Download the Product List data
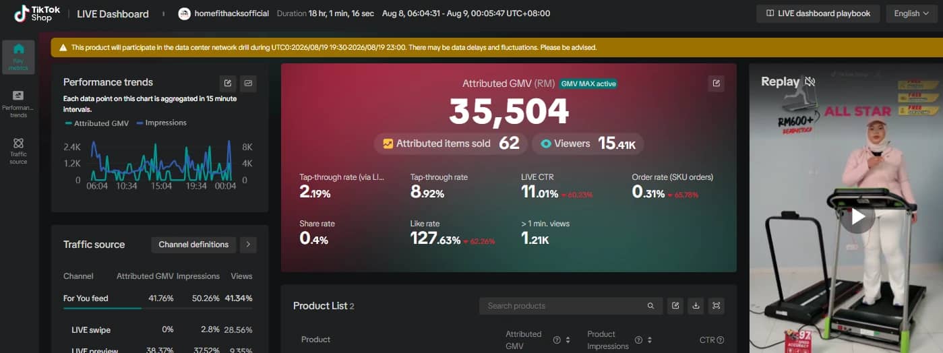943x353 pixels. [696, 306]
